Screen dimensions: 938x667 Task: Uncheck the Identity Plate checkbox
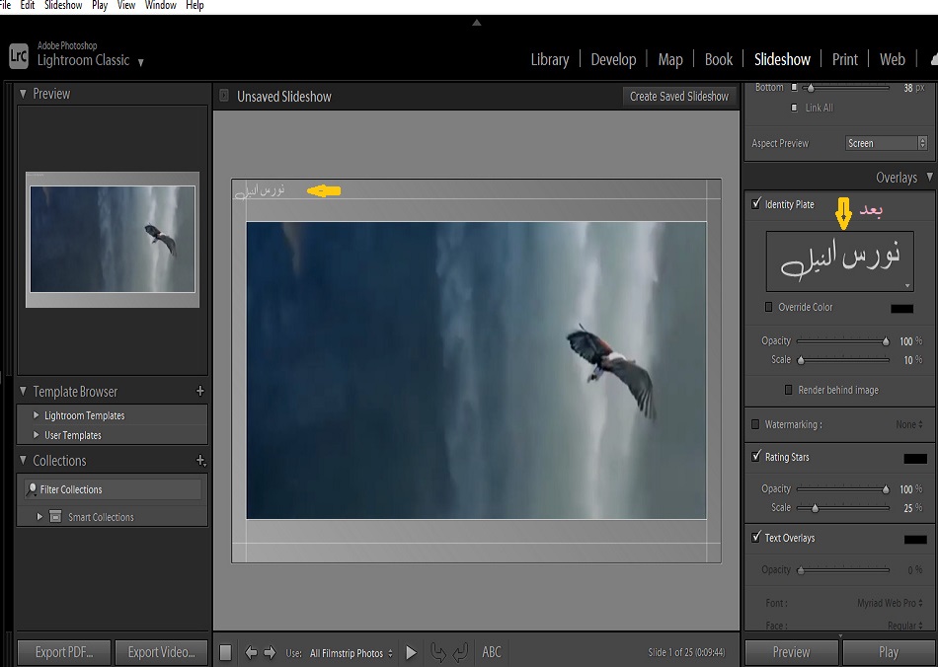[756, 204]
